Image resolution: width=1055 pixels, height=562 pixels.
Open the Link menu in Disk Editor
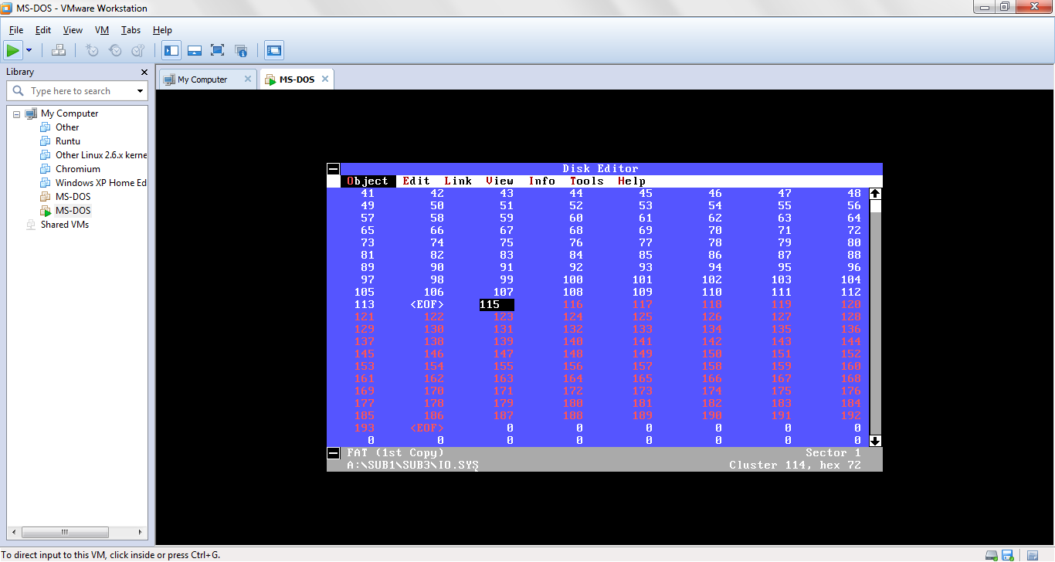[x=458, y=181]
